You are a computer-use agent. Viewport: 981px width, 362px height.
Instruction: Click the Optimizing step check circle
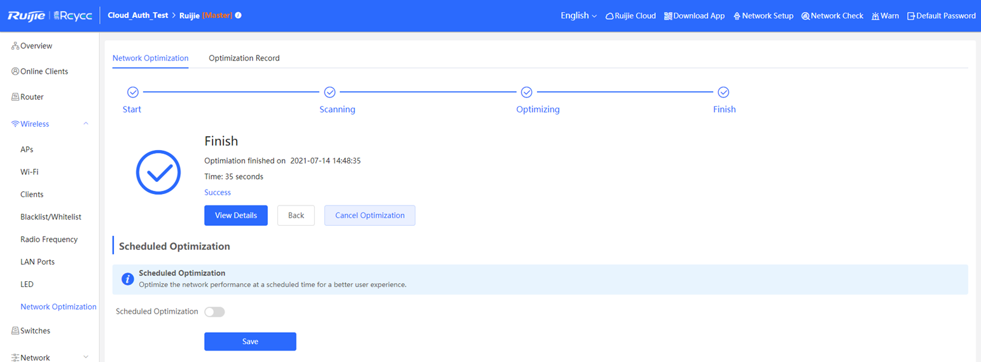(x=527, y=92)
